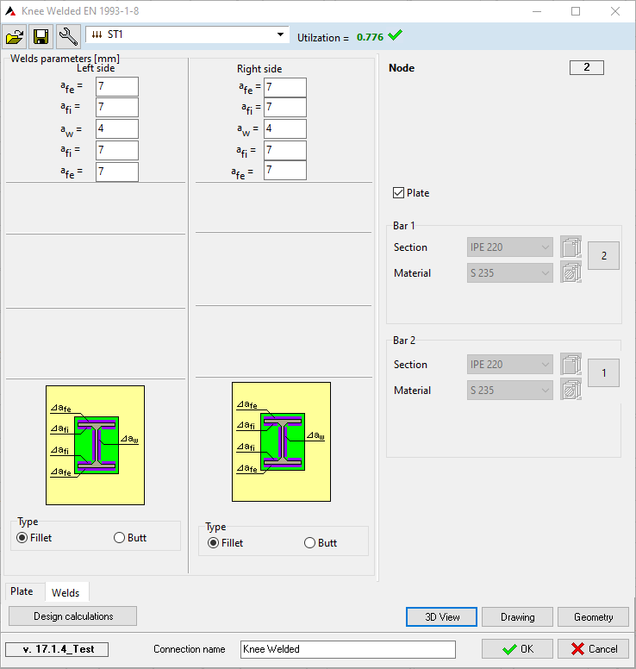Open the ST1 load case dropdown

coord(280,34)
